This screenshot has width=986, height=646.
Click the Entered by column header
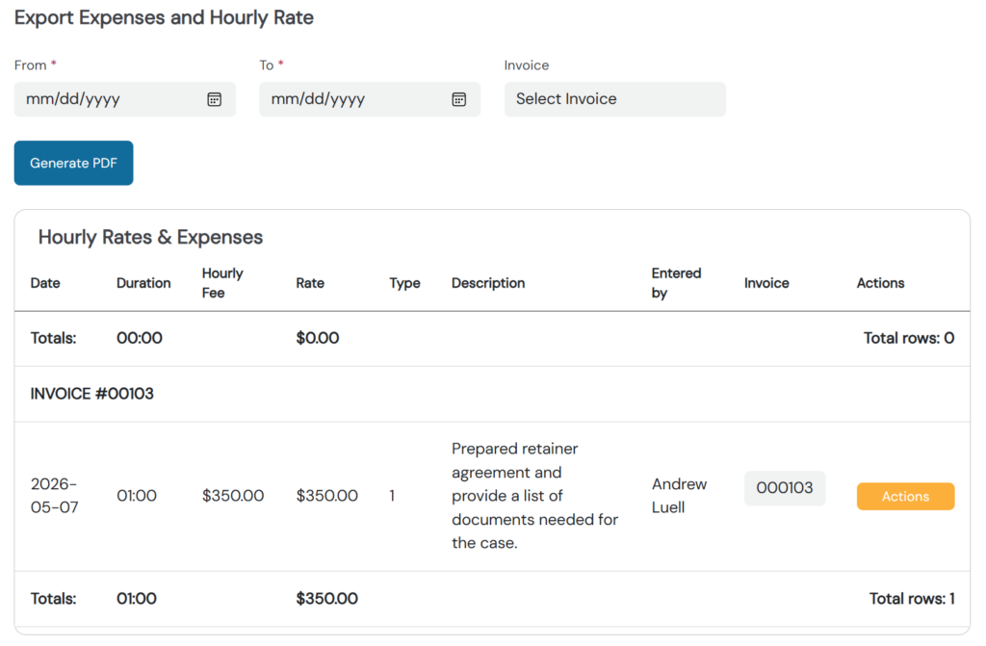[x=676, y=283]
